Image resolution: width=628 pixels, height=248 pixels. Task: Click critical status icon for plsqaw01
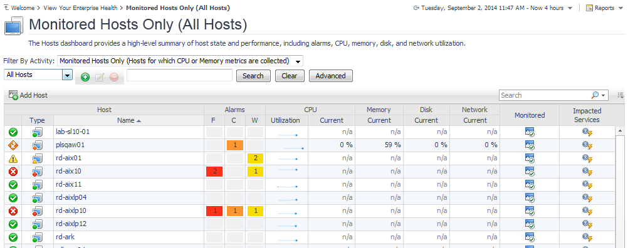13,145
